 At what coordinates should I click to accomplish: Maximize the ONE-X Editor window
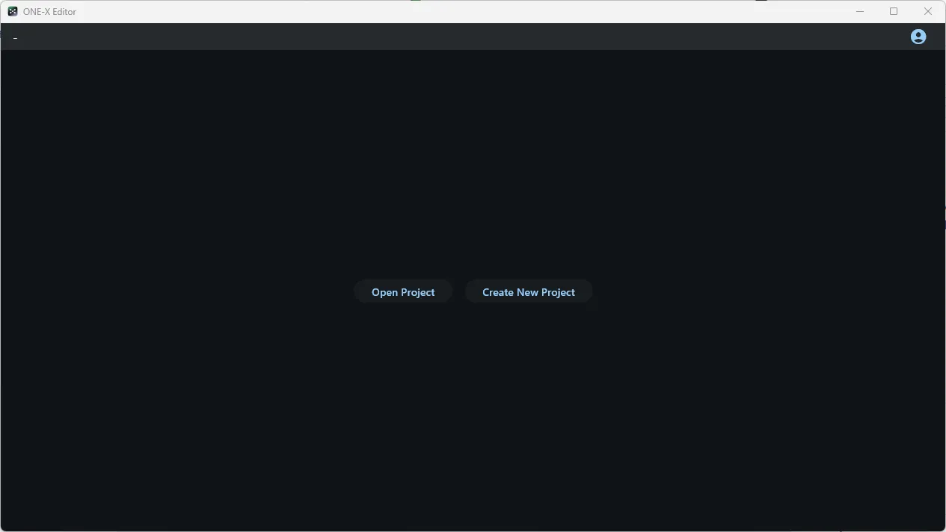pyautogui.click(x=894, y=11)
